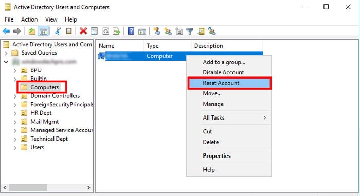
Task: Select Active Directory Users and Computers root node
Action: tap(48, 44)
